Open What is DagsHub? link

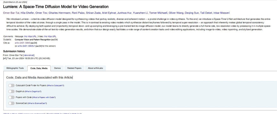pos(33,92)
